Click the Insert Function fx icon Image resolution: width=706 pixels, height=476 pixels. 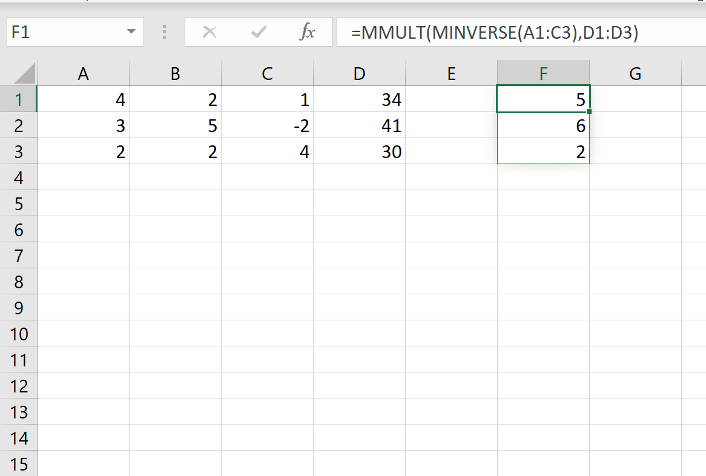tap(308, 33)
